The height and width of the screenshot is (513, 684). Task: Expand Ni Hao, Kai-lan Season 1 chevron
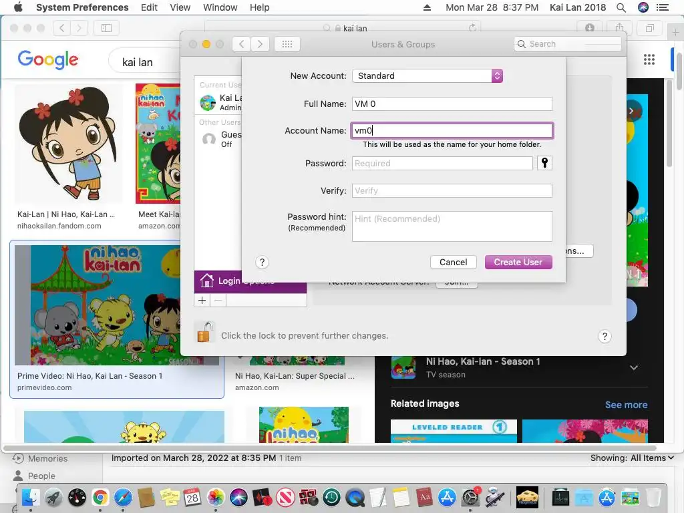pyautogui.click(x=634, y=368)
